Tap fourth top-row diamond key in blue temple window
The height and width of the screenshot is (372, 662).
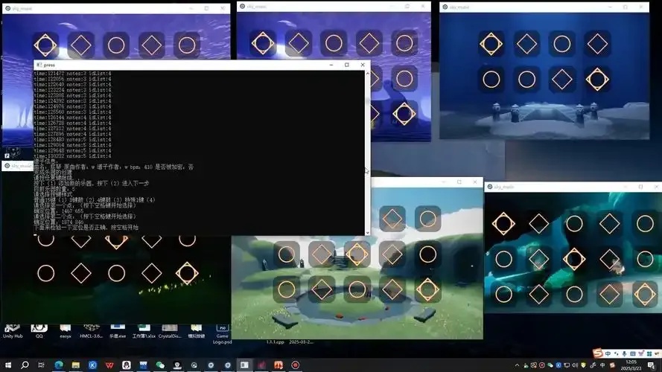coord(597,44)
